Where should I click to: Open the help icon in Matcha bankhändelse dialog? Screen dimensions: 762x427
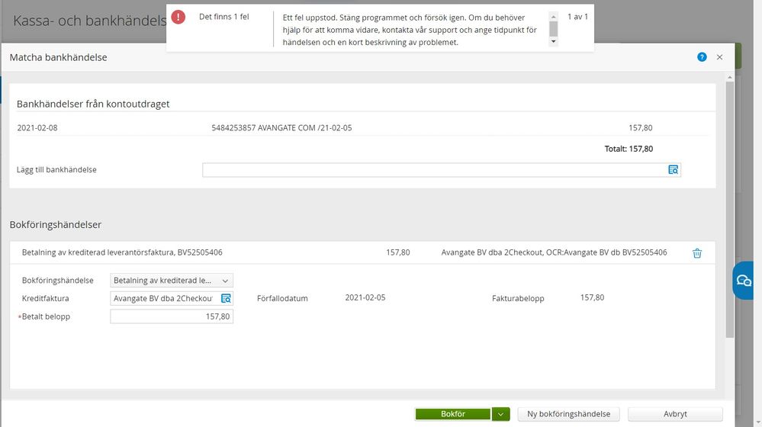pos(702,57)
